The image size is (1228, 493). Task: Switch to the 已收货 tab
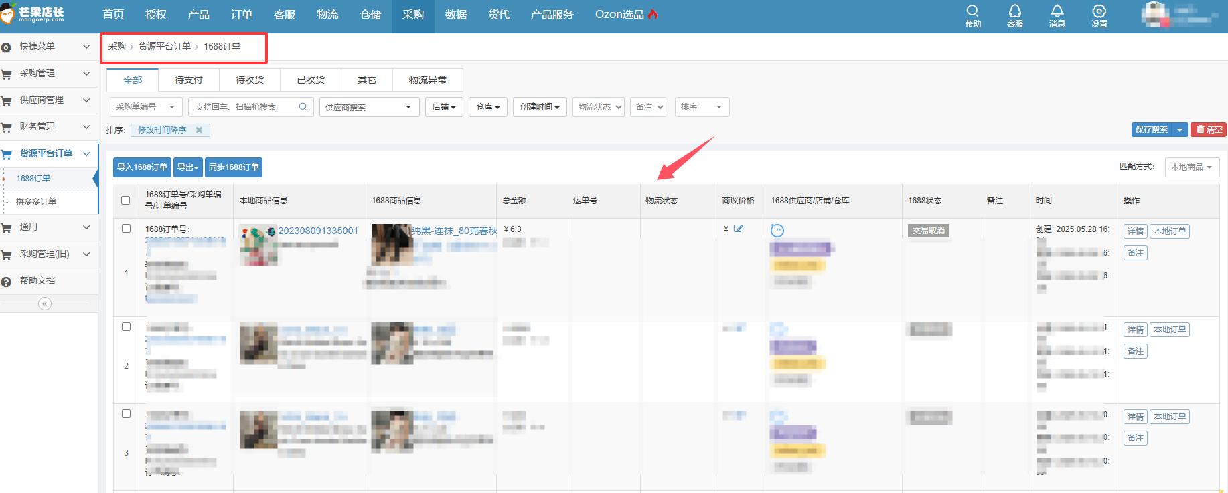310,80
